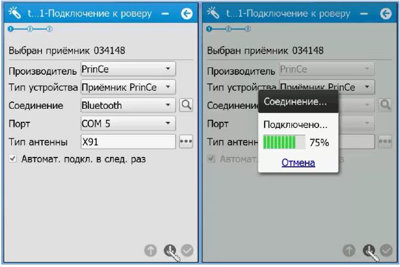
Task: Click the 75% progress value
Action: pos(319,142)
